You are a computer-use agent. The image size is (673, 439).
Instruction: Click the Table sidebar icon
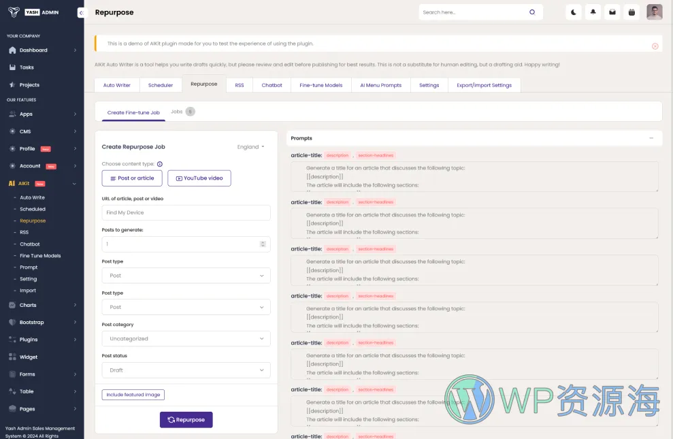(12, 391)
